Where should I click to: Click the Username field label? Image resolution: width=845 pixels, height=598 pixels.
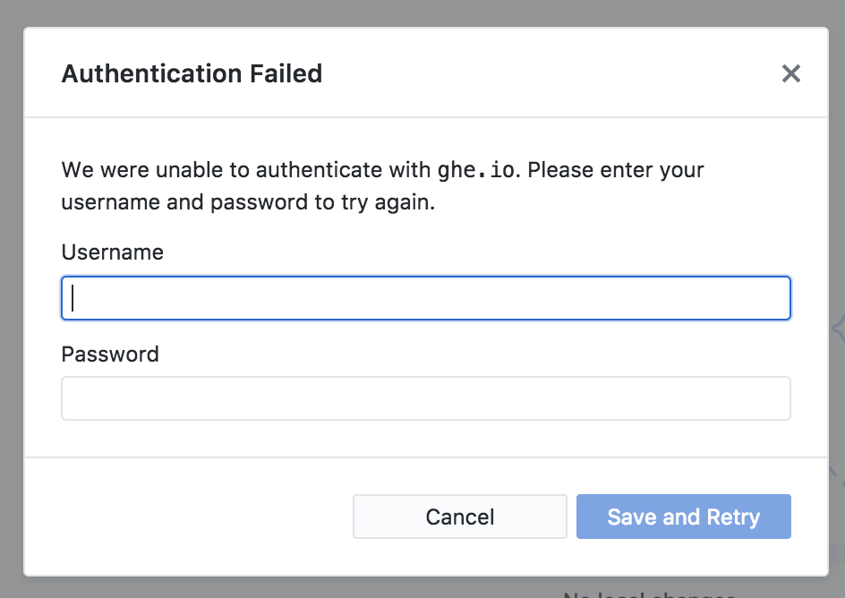tap(113, 252)
